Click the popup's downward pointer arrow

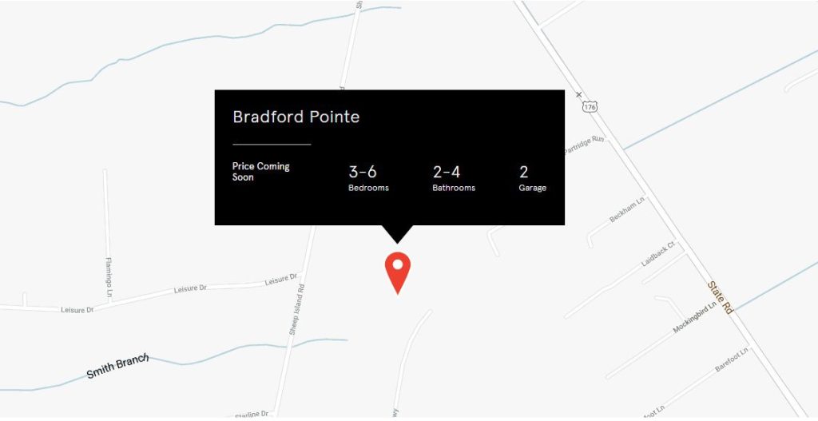(397, 233)
